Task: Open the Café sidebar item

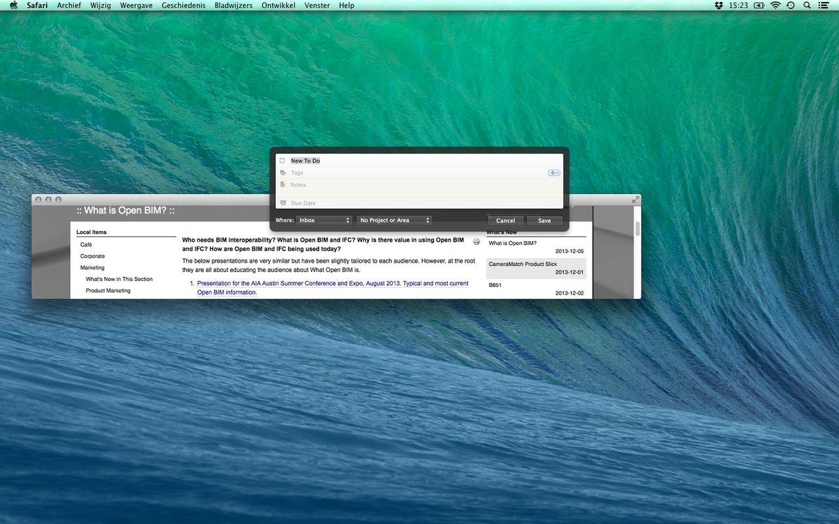Action: (x=86, y=244)
